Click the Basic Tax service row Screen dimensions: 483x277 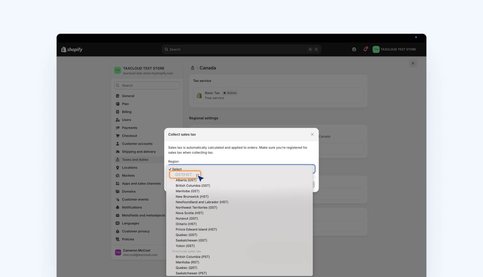click(x=278, y=96)
